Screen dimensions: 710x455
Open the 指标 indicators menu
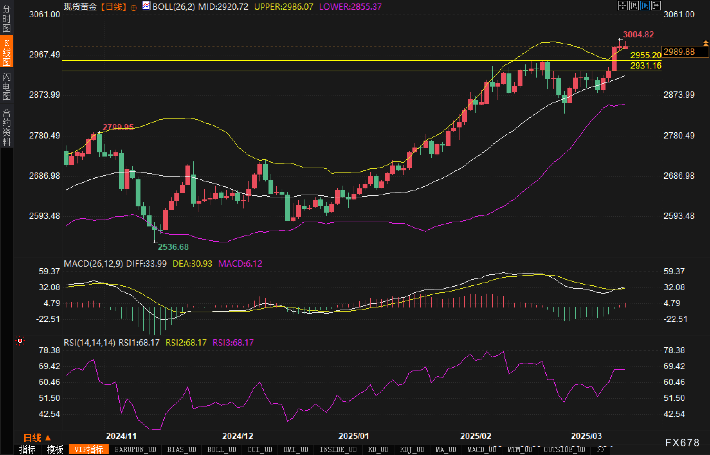tap(27, 449)
